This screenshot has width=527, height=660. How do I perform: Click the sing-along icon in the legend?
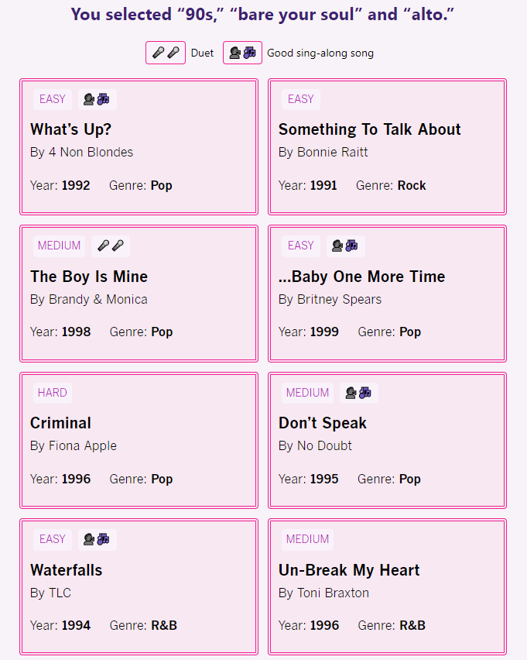(242, 53)
